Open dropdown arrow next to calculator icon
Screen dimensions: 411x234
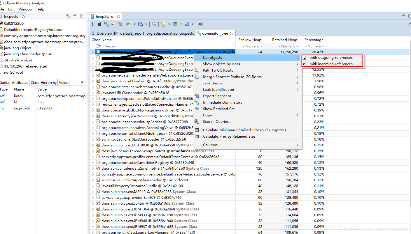tap(181, 24)
